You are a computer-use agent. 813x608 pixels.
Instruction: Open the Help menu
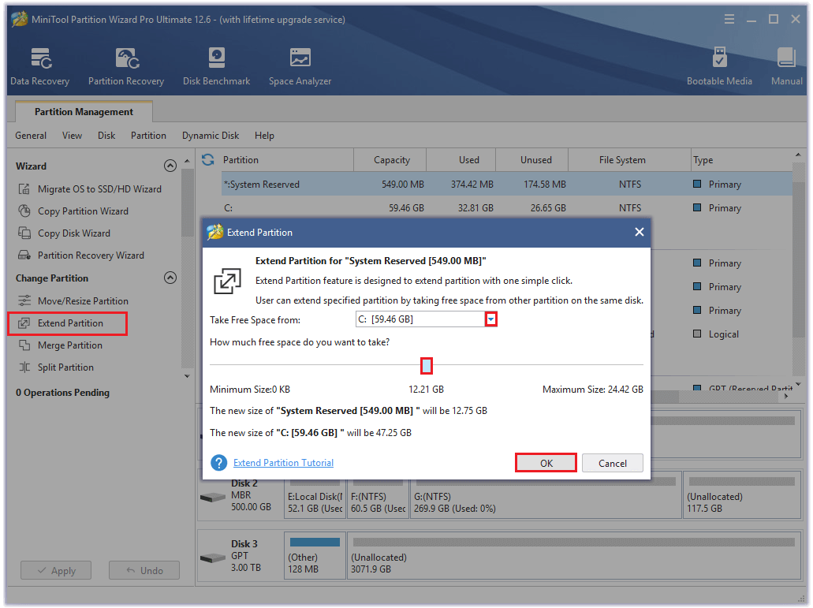(264, 136)
